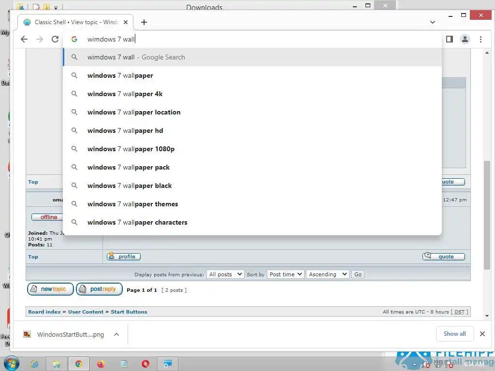Open the Chrome profile avatar menu
Viewport: 495px width, 371px height.
[x=465, y=39]
